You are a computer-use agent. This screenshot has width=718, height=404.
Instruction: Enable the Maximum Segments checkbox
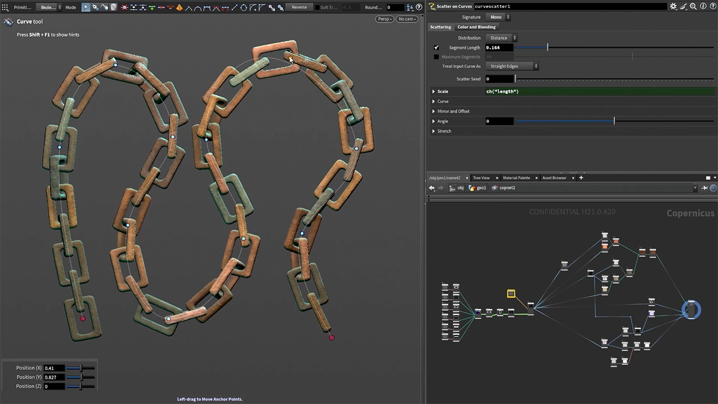coord(436,57)
